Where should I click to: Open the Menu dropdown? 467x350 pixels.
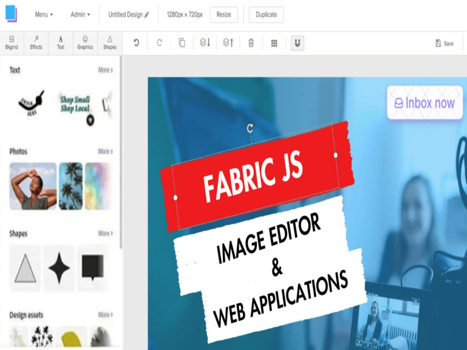pos(44,14)
